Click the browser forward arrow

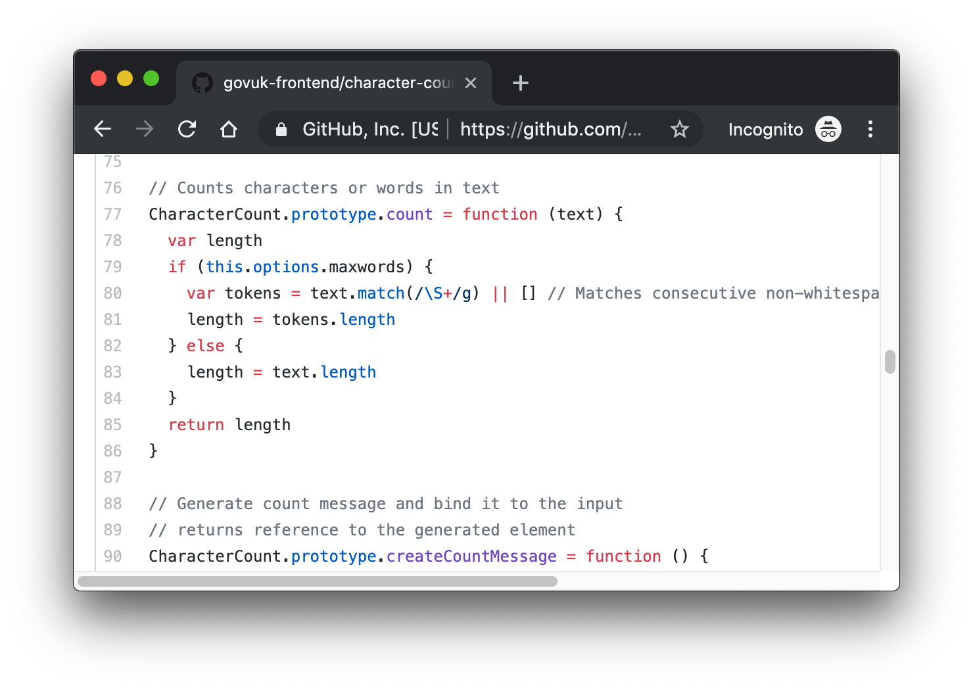point(145,129)
